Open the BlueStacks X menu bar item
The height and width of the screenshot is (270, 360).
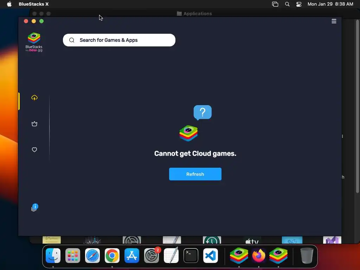point(33,4)
